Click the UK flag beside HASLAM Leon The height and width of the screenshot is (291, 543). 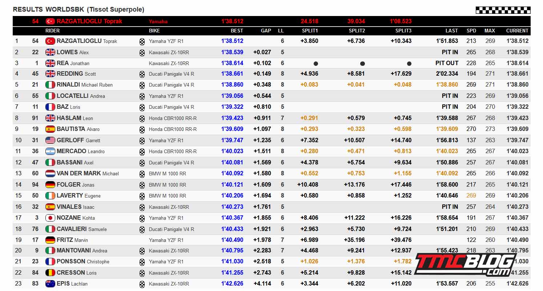coord(50,118)
